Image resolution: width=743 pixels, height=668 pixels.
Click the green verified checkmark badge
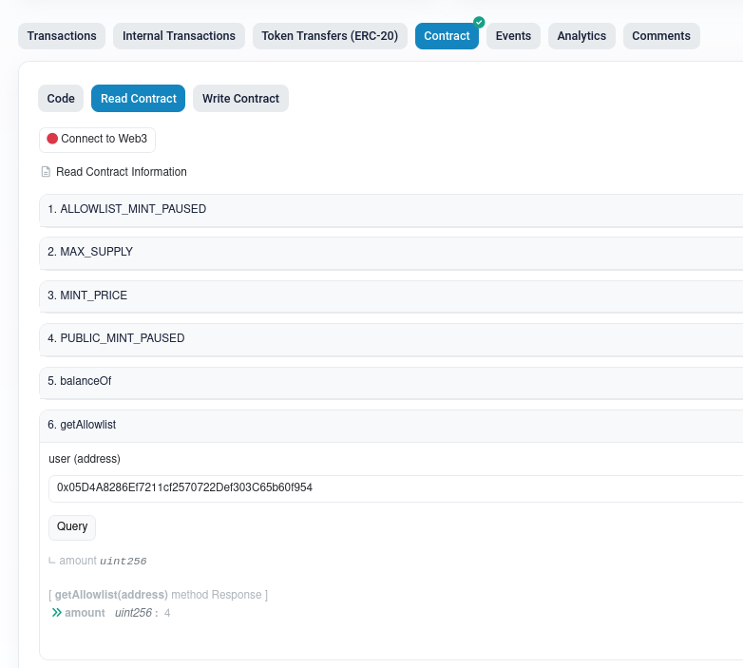[x=479, y=22]
